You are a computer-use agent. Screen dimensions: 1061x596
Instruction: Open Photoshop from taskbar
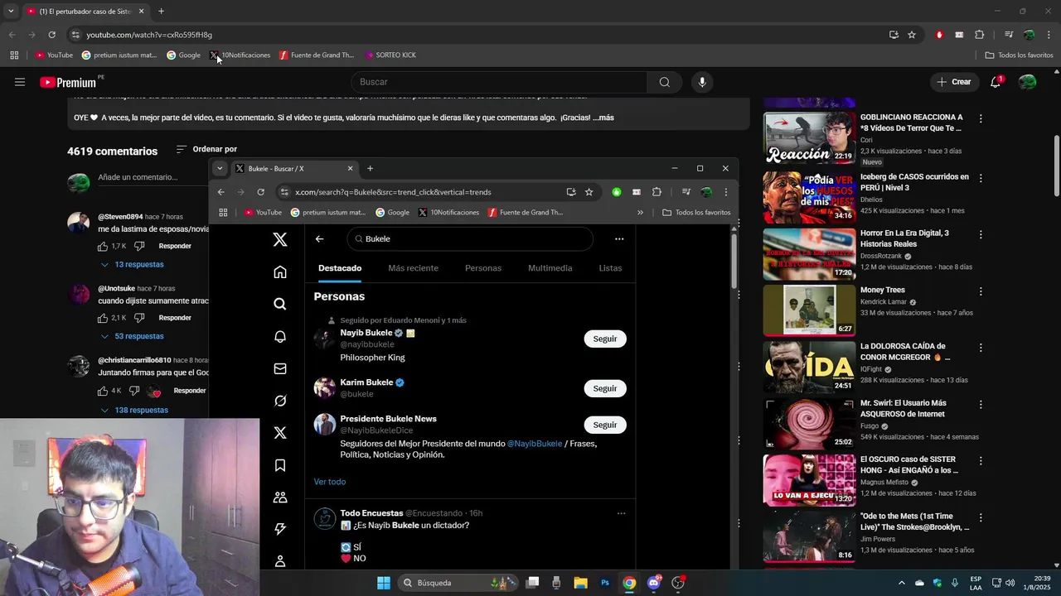click(605, 583)
